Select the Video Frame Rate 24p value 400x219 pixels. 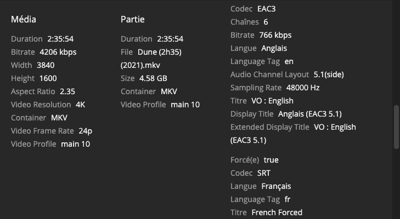[85, 131]
